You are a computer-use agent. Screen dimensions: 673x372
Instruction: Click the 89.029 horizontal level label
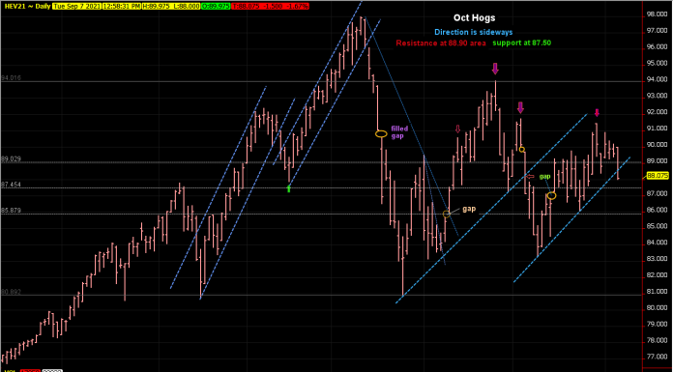pyautogui.click(x=10, y=158)
